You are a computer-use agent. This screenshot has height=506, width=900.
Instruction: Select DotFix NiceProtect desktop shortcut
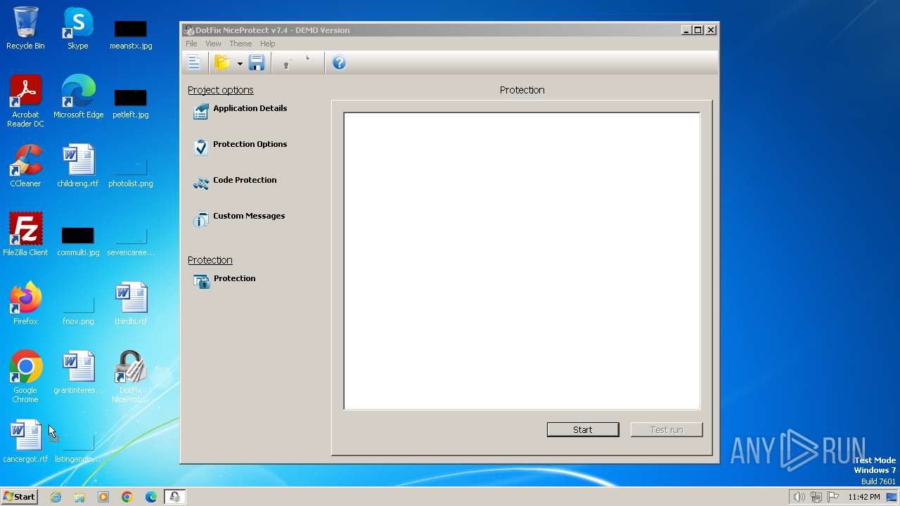coord(131,377)
